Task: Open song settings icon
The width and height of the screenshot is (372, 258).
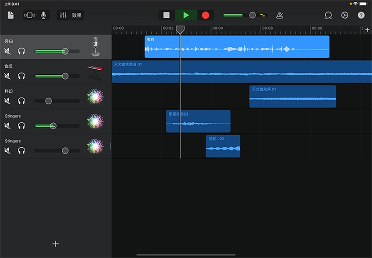Action: point(344,15)
